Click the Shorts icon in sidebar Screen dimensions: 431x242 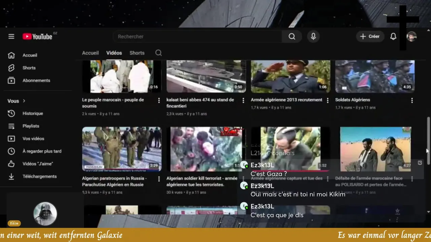click(x=11, y=68)
